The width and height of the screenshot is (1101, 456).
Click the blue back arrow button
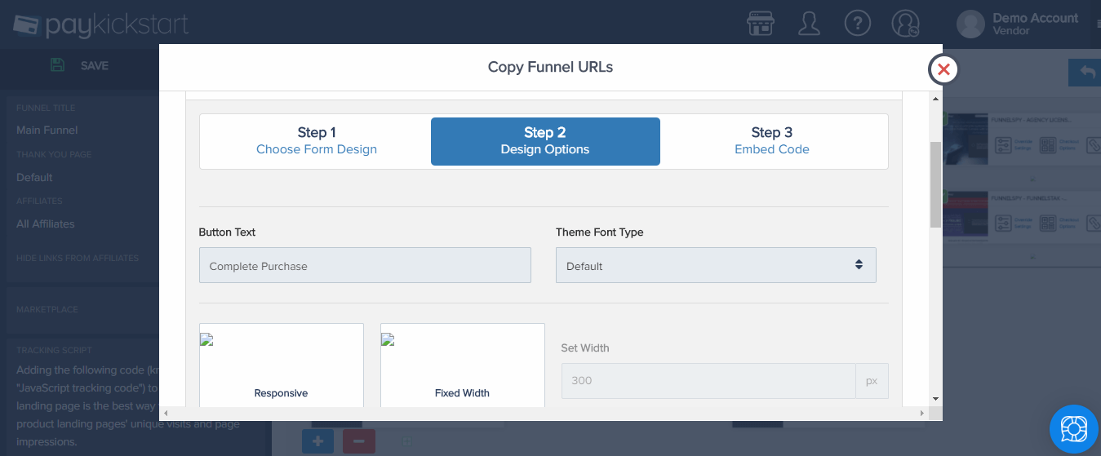1085,73
